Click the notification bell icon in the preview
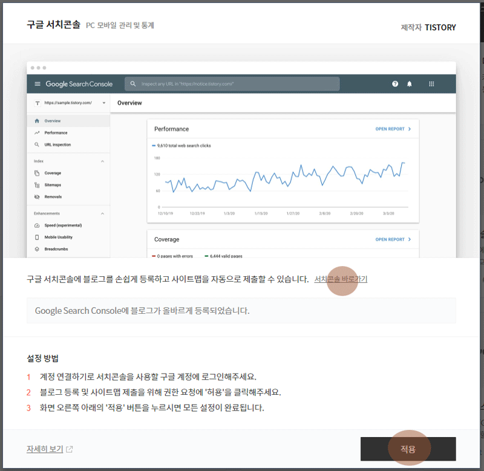 click(x=410, y=84)
